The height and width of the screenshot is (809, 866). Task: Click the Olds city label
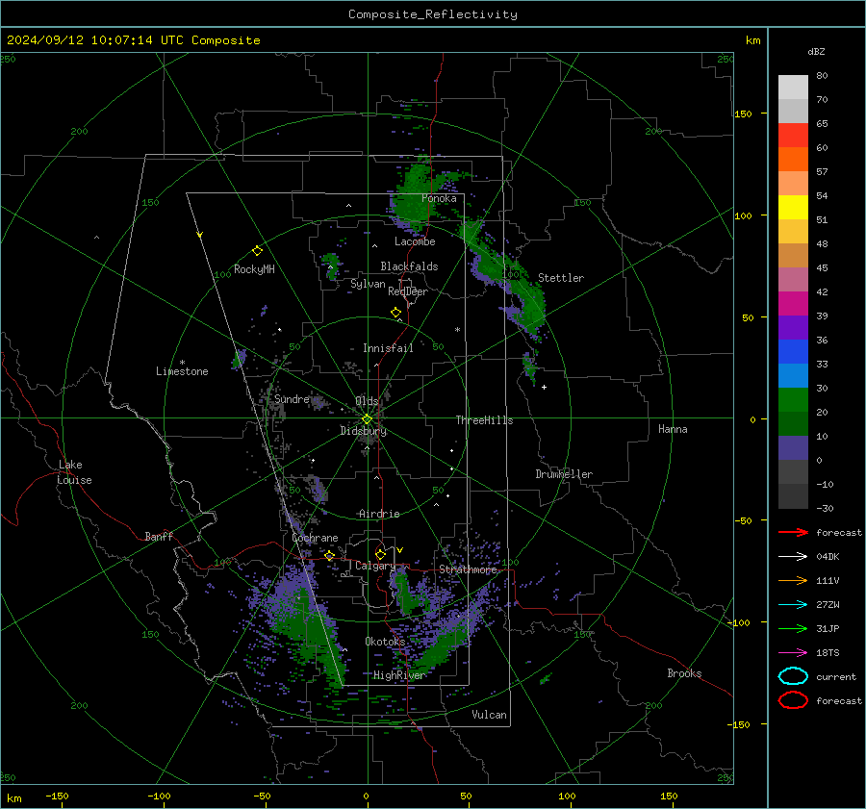click(x=367, y=401)
